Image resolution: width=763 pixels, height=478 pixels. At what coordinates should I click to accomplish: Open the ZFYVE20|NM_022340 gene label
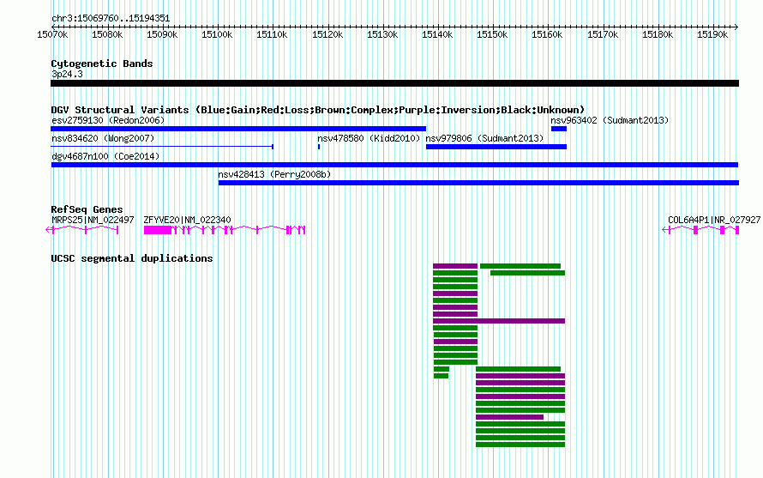[188, 220]
